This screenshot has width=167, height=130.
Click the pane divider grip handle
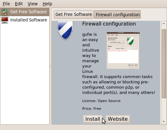point(50,67)
